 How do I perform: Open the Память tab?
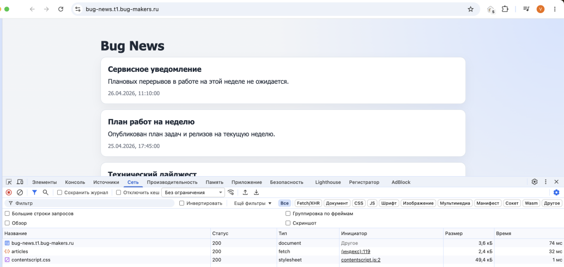click(214, 182)
